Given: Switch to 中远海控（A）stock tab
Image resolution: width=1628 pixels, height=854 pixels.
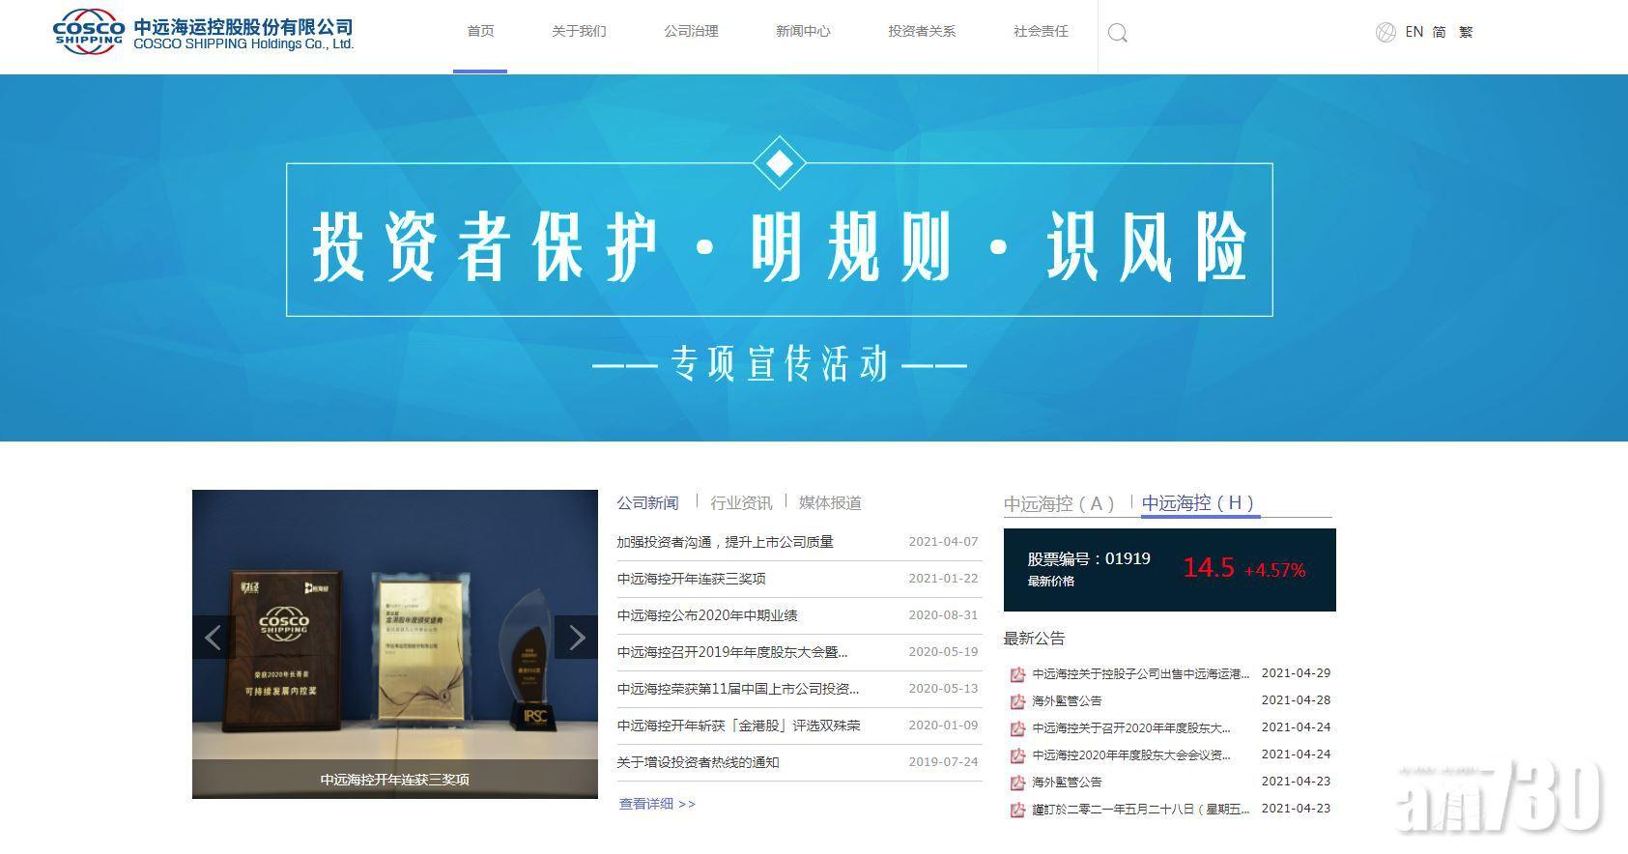Looking at the screenshot, I should 1060,503.
